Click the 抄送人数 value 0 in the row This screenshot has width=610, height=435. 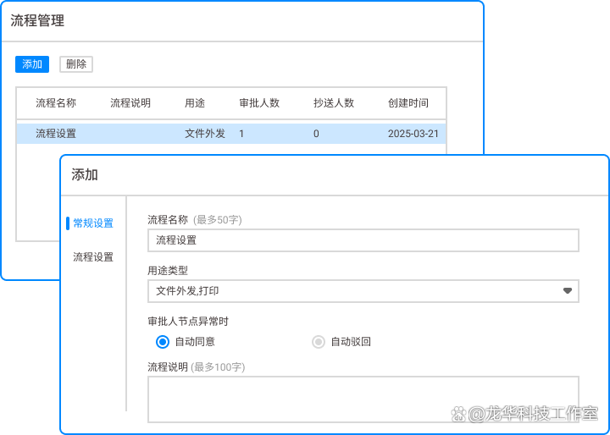pos(316,134)
